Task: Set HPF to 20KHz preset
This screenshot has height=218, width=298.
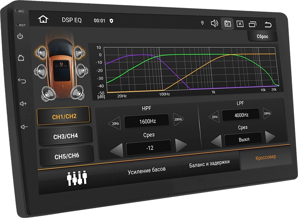Action: point(178,119)
